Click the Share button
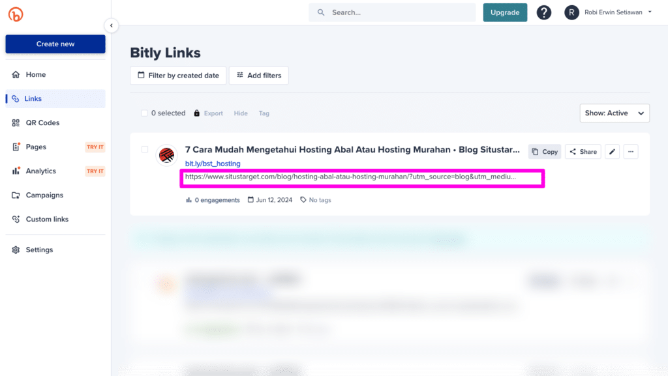 583,152
